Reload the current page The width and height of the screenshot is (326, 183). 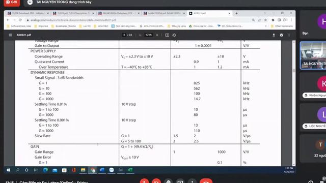tap(20, 20)
